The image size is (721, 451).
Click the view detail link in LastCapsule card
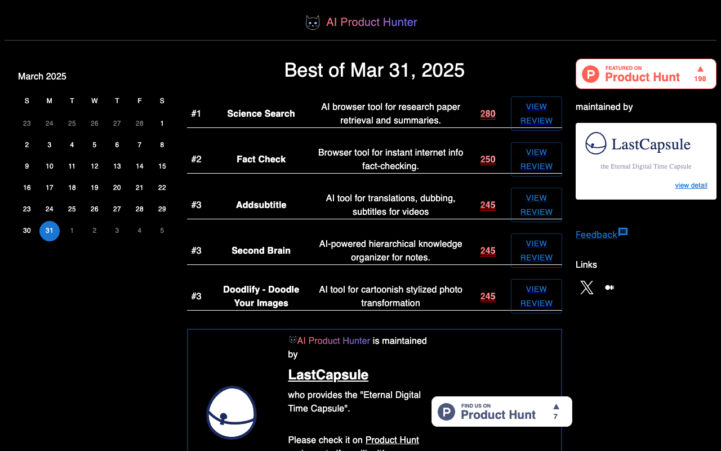tap(691, 185)
